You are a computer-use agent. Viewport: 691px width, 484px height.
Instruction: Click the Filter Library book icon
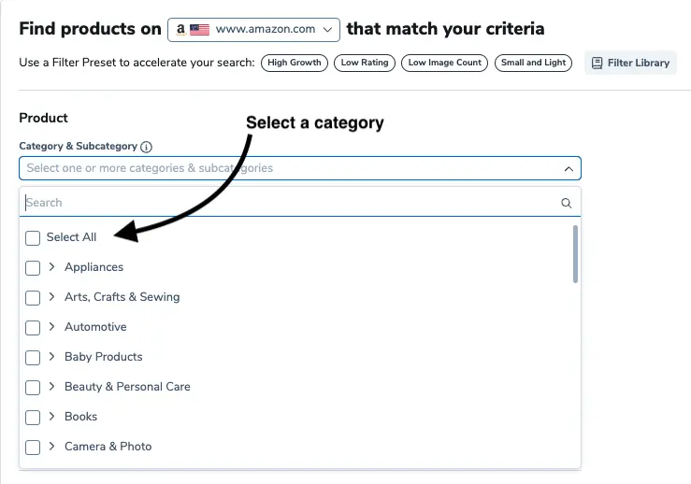(x=596, y=63)
